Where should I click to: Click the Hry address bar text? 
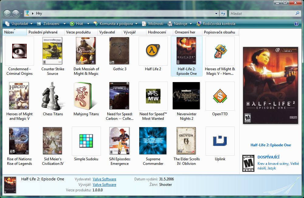pos(39,13)
